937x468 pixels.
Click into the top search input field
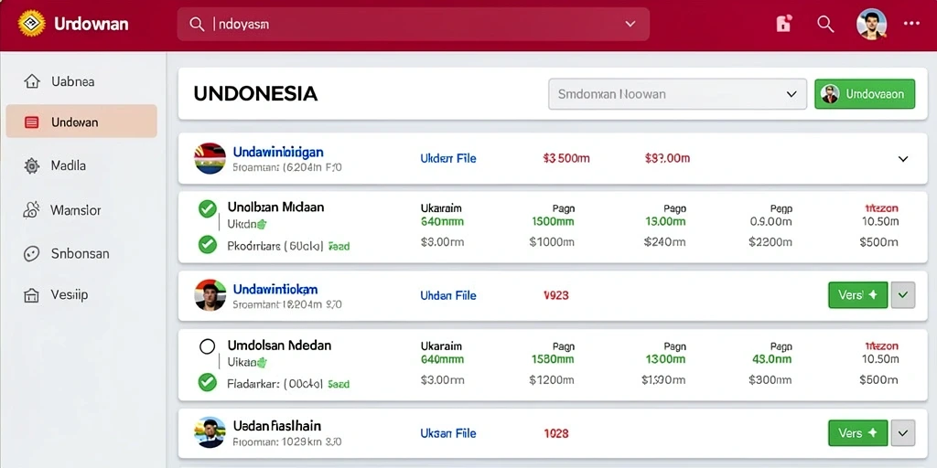[413, 24]
